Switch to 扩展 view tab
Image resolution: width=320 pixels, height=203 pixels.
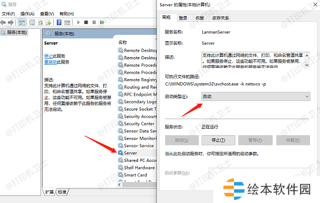pyautogui.click(x=49, y=192)
